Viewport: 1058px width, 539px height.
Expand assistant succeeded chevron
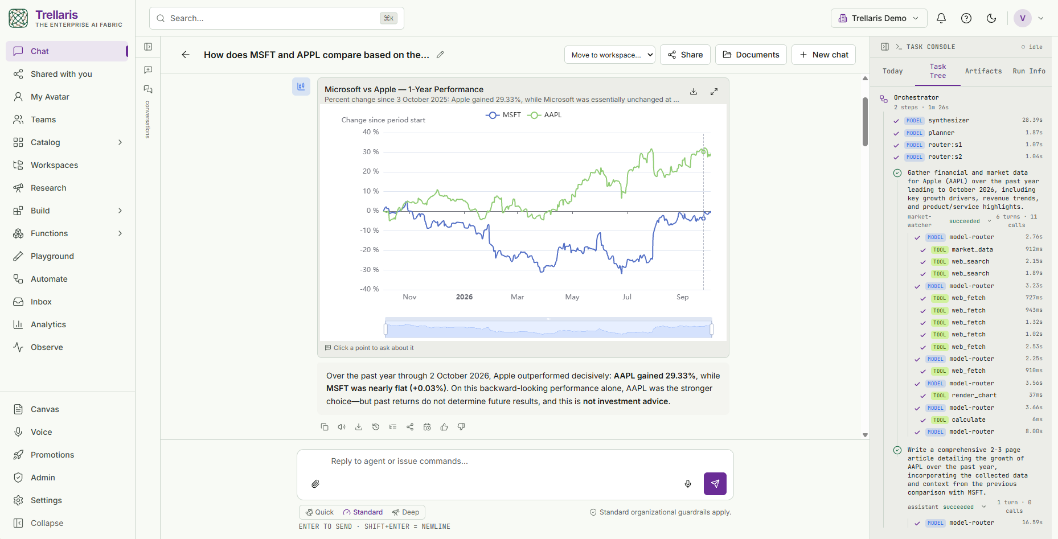pyautogui.click(x=983, y=507)
